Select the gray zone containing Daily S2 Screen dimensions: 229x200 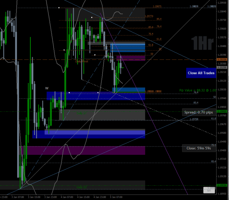click(73, 185)
